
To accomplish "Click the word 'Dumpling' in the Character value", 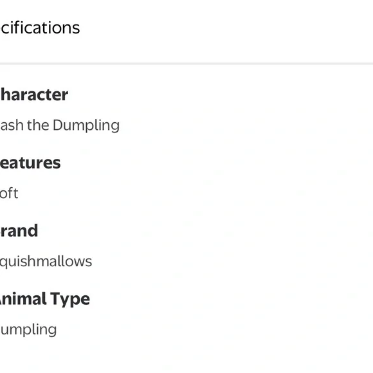I will point(86,125).
